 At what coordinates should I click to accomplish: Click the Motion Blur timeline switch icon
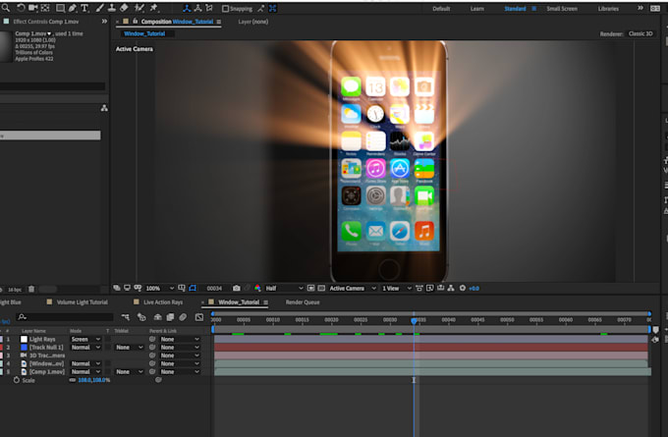(183, 317)
